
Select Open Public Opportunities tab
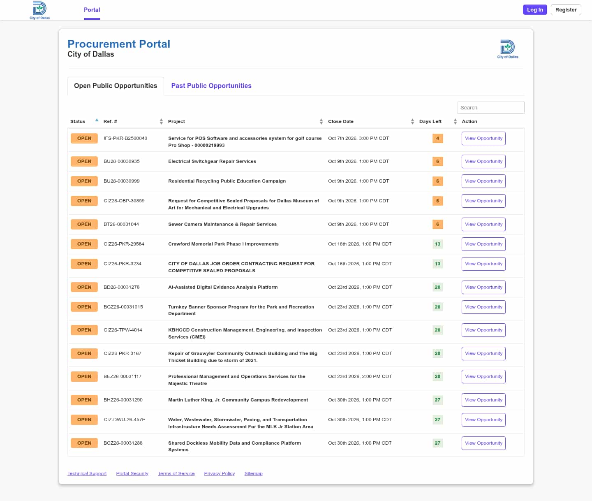coord(116,86)
